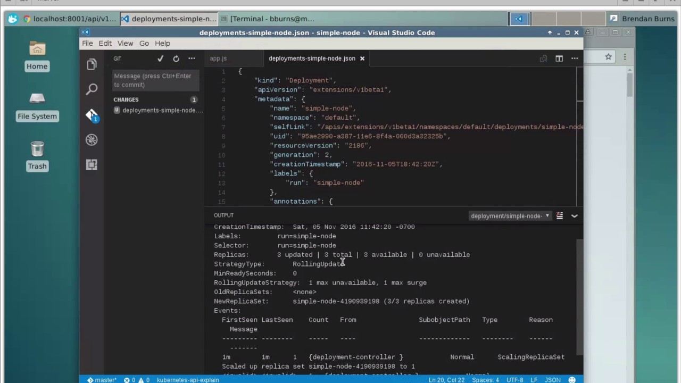The image size is (681, 383).
Task: Split the editor with the split icon
Action: coord(559,59)
